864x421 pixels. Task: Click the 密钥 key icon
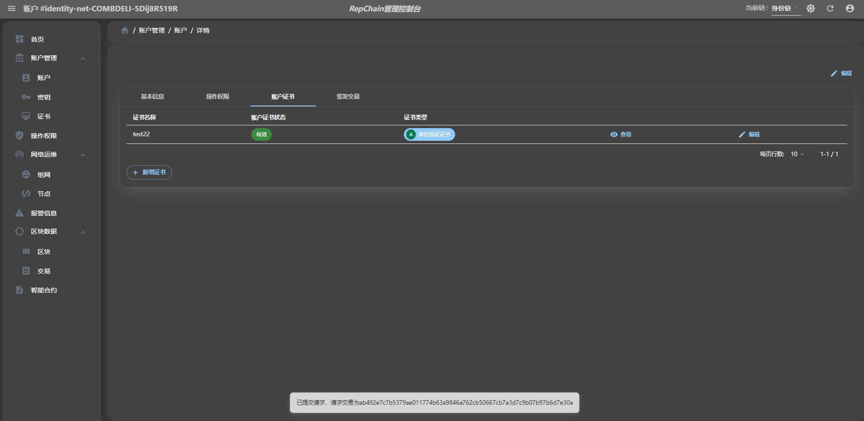[x=26, y=97]
